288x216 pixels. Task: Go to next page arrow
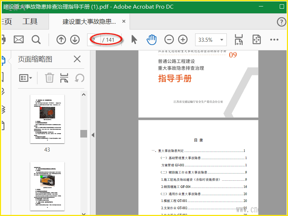tap(75, 40)
